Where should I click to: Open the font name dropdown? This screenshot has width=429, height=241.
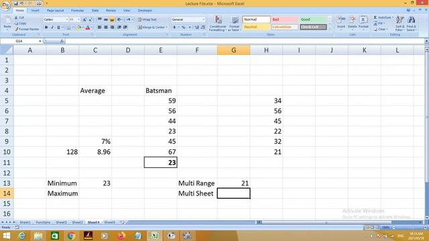67,19
